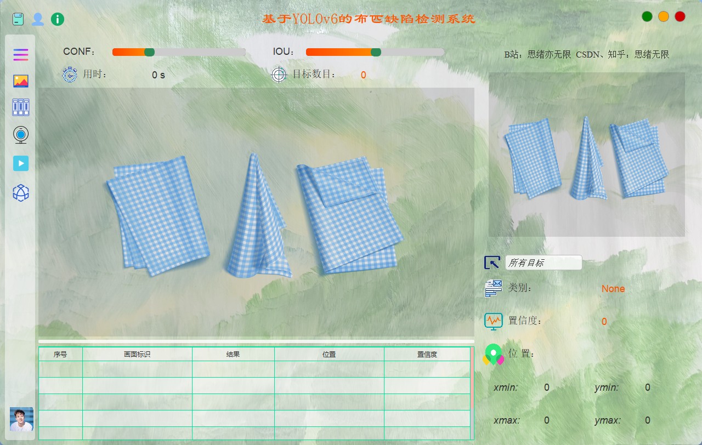The height and width of the screenshot is (445, 702).
Task: Click the map pin icon beside 位置
Action: pyautogui.click(x=494, y=355)
